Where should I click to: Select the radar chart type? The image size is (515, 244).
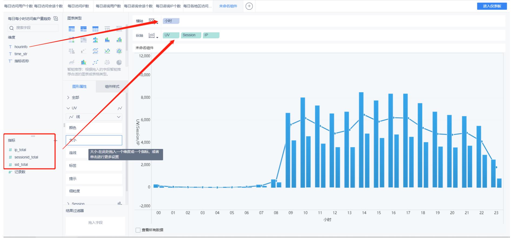119,51
